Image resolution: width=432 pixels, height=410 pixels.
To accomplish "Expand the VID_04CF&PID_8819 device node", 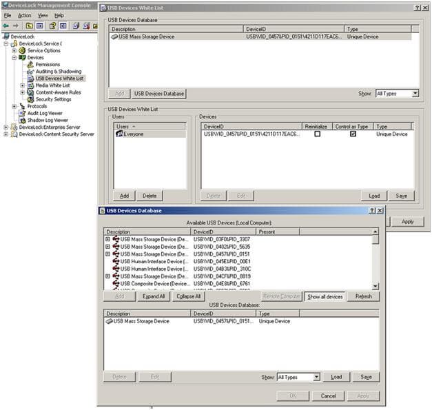I will click(x=107, y=276).
